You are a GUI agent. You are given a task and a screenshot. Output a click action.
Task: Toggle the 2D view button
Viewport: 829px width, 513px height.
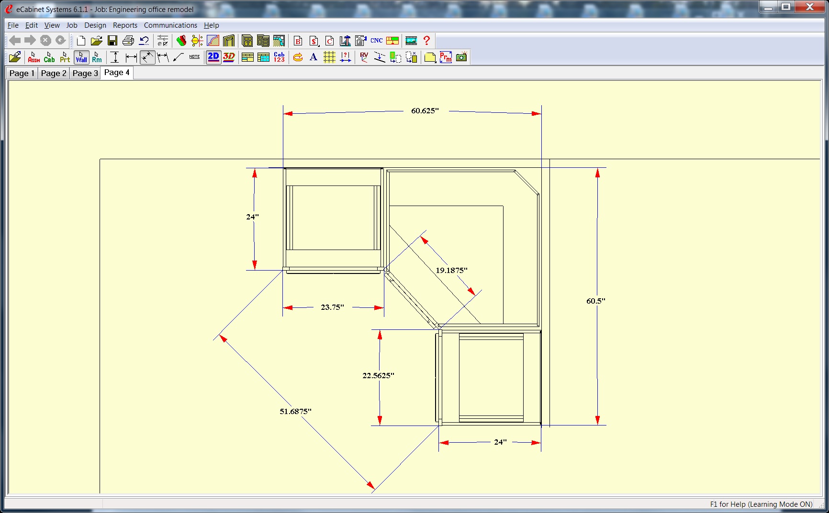pyautogui.click(x=213, y=57)
